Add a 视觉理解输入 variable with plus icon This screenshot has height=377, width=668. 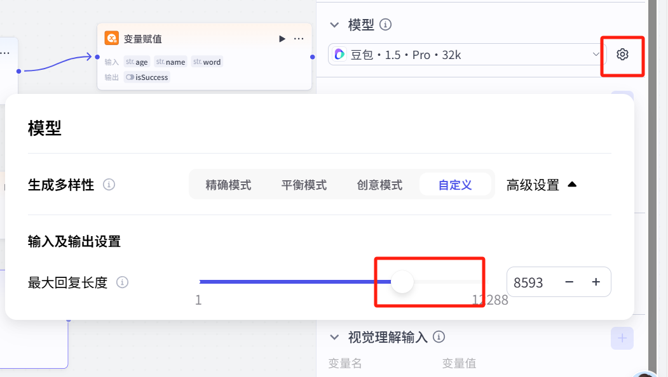622,338
